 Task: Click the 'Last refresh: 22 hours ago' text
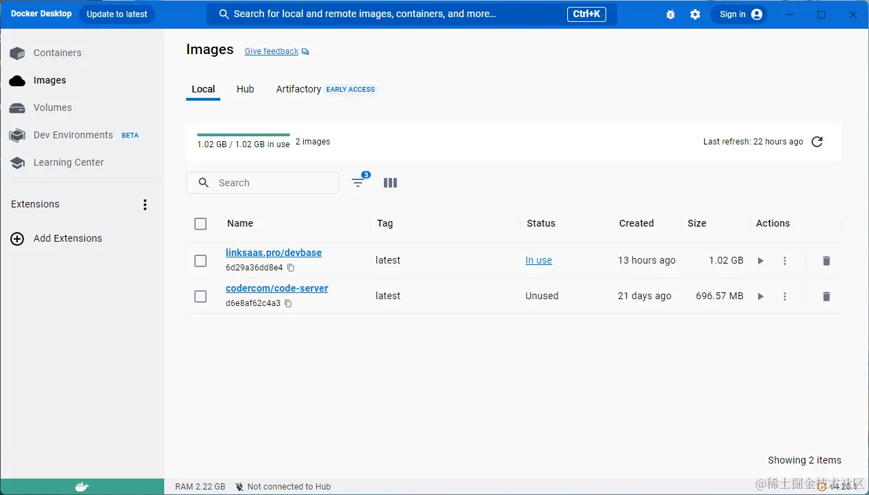[753, 142]
